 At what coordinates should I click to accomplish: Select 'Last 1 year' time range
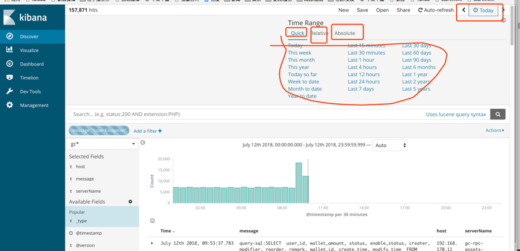point(415,74)
